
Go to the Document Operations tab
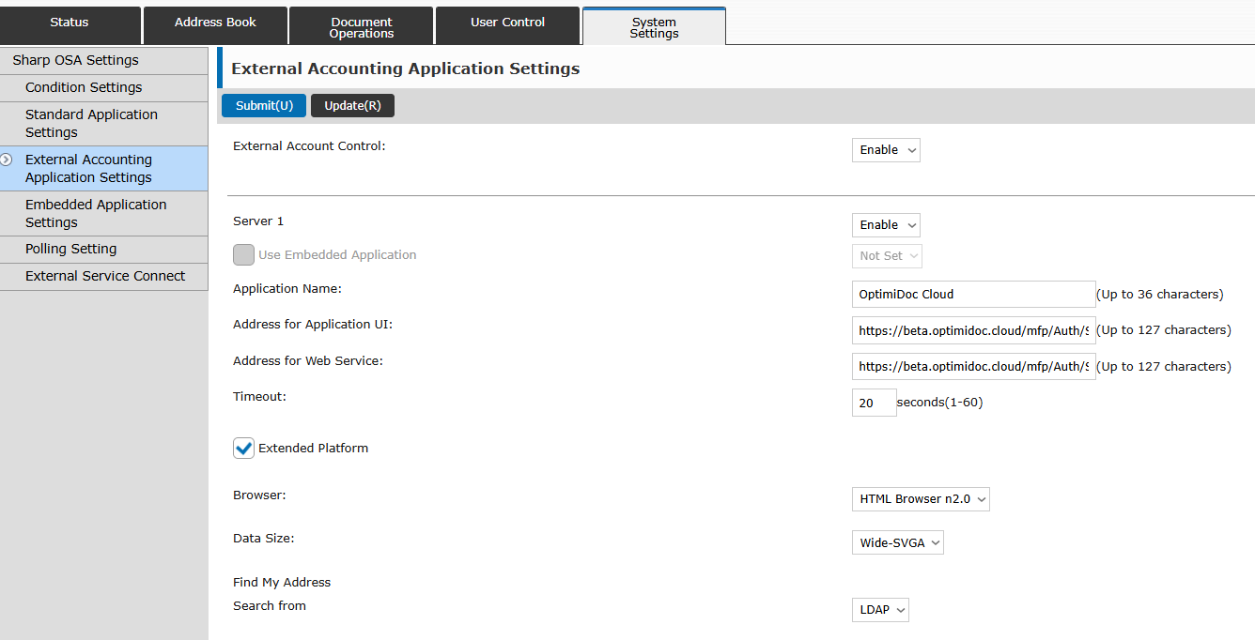361,27
